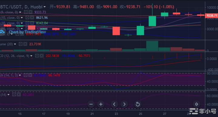The image size is (218, 117).
Task: Click date label 19 on time axis
Action: (x=68, y=114)
